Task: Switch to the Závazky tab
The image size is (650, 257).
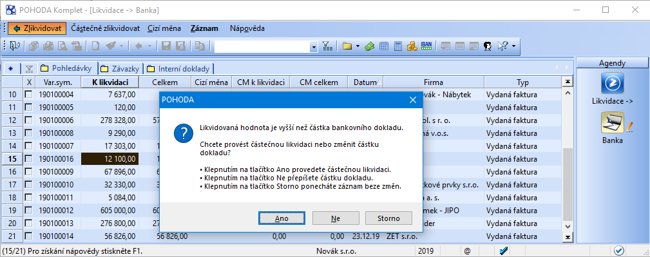Action: [121, 68]
